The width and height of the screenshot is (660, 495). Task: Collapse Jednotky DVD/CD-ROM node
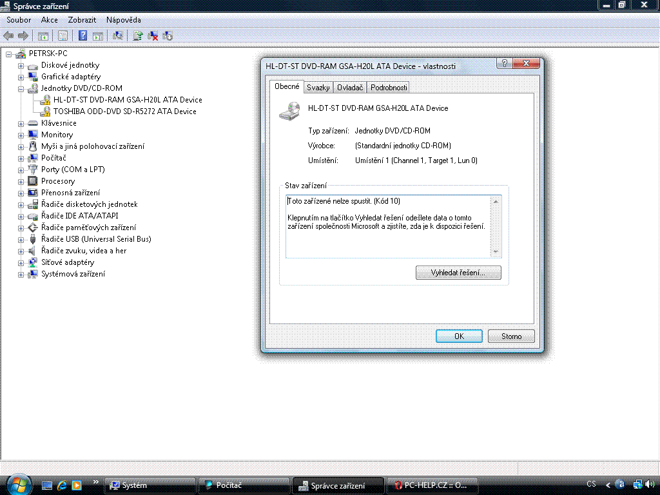click(x=21, y=89)
